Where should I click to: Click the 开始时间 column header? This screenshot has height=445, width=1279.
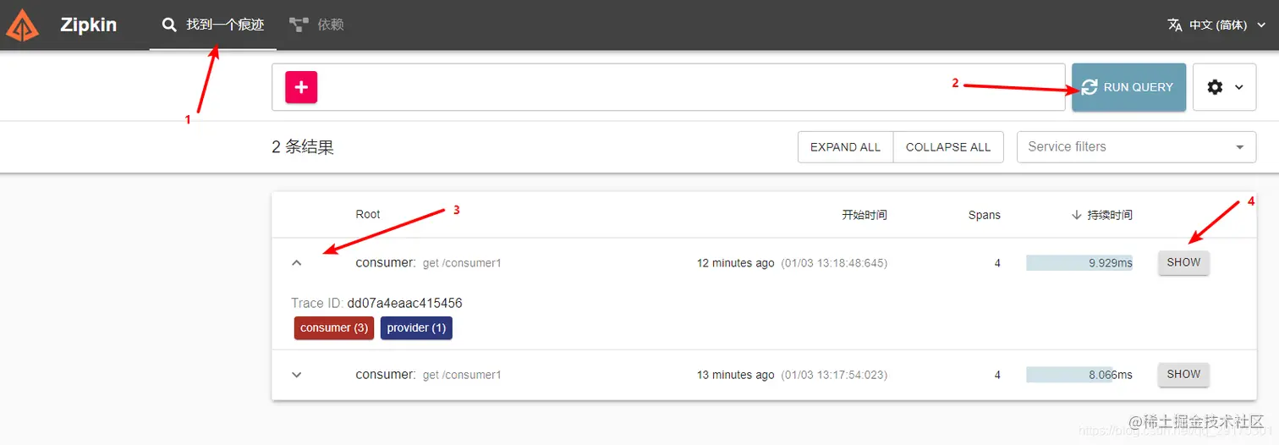point(864,215)
